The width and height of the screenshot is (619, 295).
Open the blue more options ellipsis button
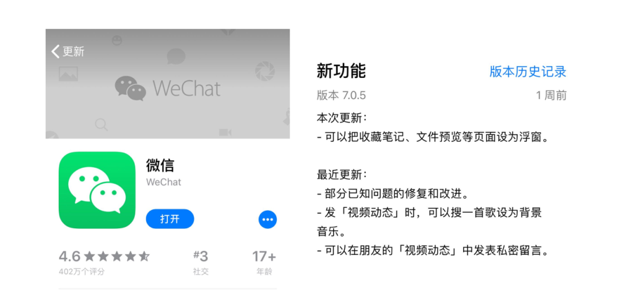pos(267,220)
